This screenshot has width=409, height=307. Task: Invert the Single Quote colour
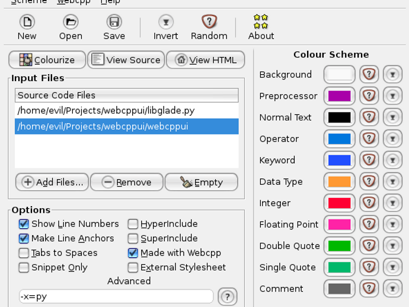coord(392,267)
